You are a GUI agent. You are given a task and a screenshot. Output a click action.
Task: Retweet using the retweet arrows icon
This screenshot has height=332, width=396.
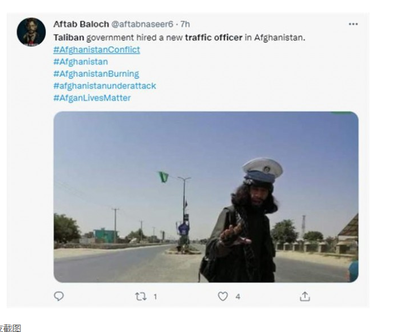[141, 296]
